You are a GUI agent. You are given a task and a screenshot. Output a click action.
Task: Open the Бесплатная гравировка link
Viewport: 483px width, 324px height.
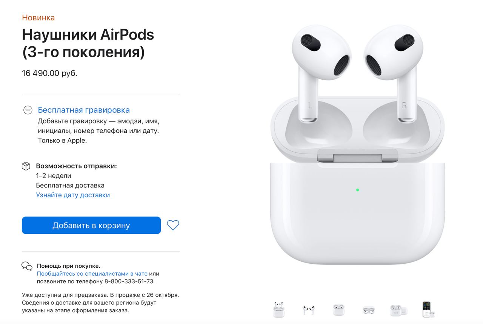pos(84,110)
